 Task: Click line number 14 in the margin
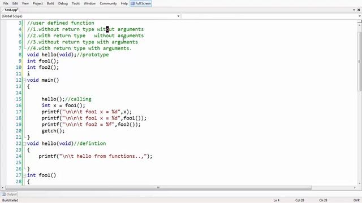(19, 92)
